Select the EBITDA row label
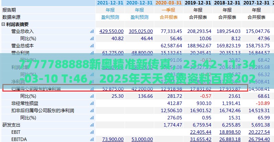Viewport: 274px width, 142px height. [x=19, y=139]
